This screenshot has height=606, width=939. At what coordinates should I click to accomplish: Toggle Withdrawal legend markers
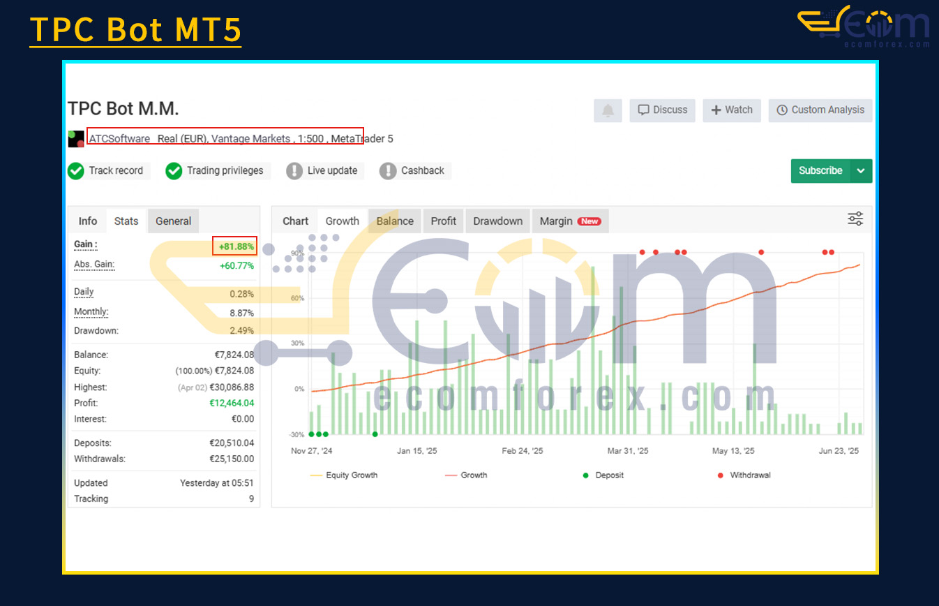(744, 475)
